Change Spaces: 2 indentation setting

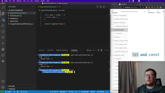click(x=63, y=92)
